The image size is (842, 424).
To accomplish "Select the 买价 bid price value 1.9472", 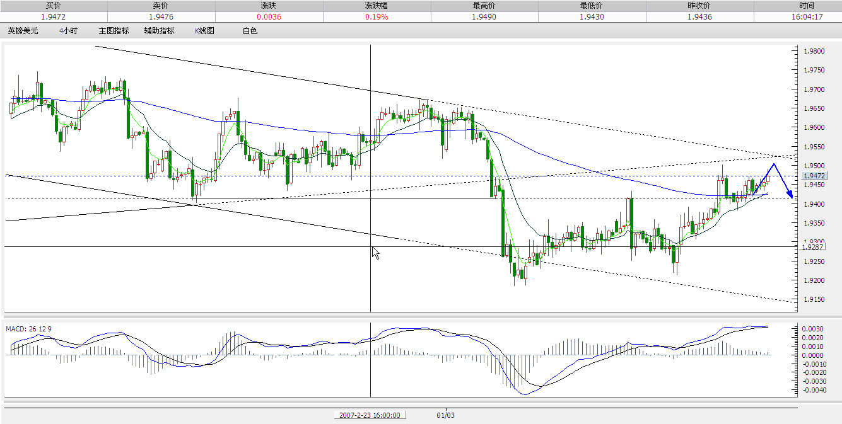I will pyautogui.click(x=54, y=16).
